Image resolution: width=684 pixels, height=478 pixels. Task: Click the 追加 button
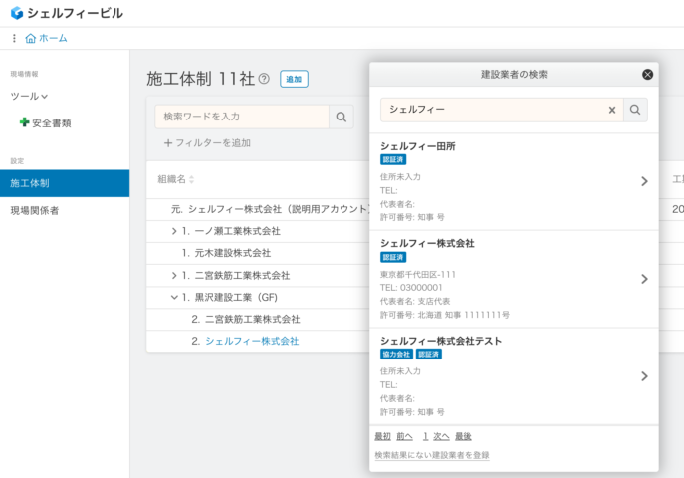tap(294, 79)
